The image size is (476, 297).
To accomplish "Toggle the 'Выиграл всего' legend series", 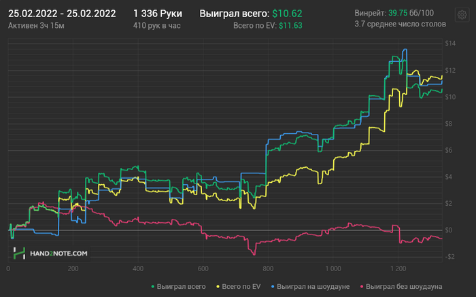I will point(178,286).
